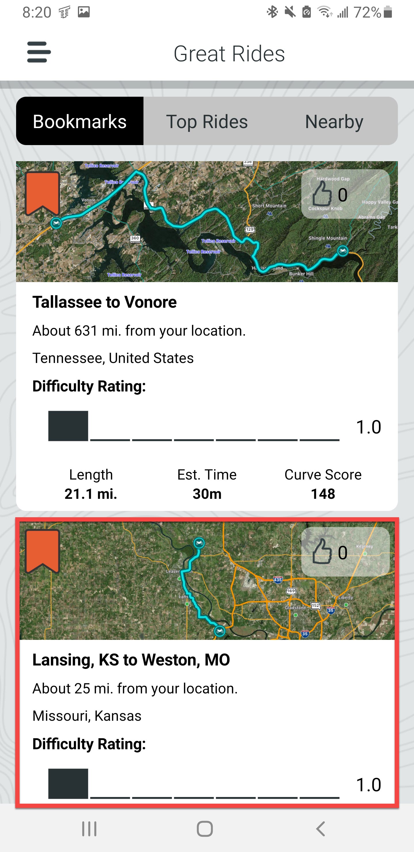
Task: Toggle bookmark flag on Lansing to Weston ride
Action: (x=43, y=551)
